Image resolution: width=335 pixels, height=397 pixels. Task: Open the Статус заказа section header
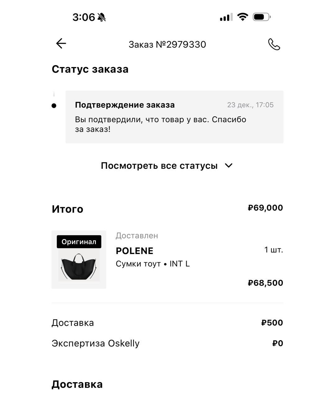click(x=91, y=69)
